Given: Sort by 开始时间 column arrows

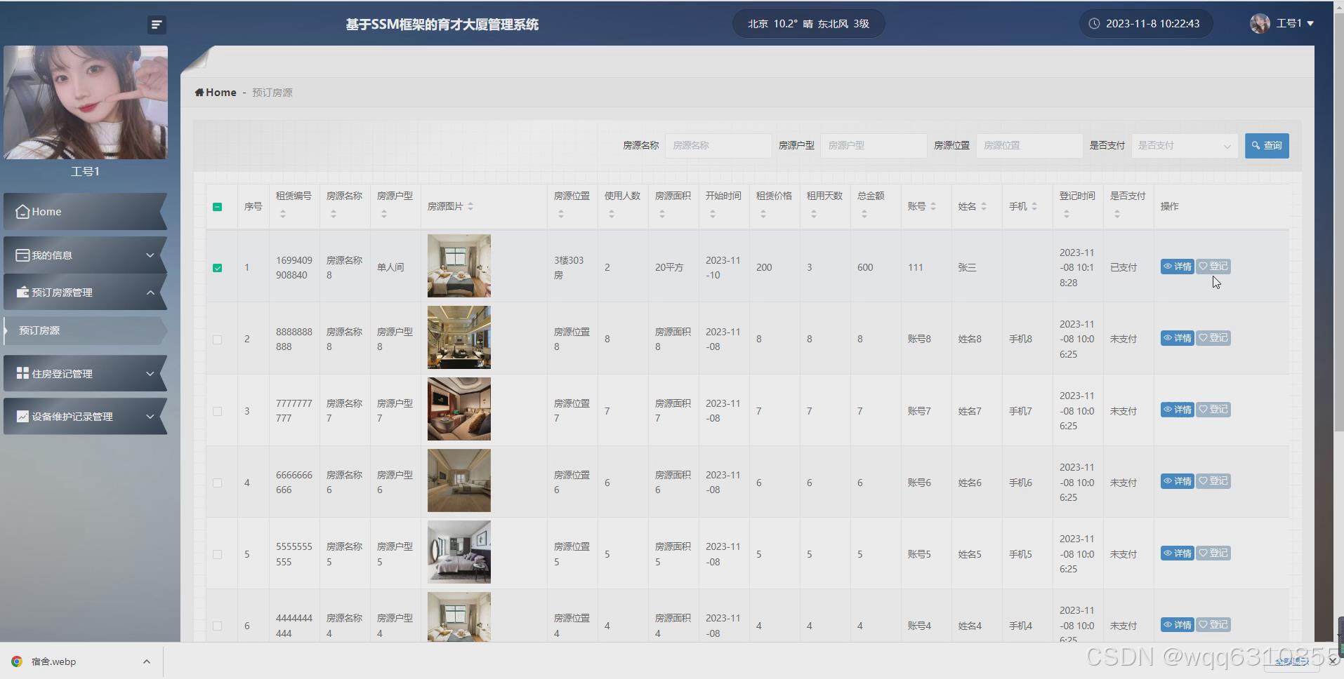Looking at the screenshot, I should (713, 214).
